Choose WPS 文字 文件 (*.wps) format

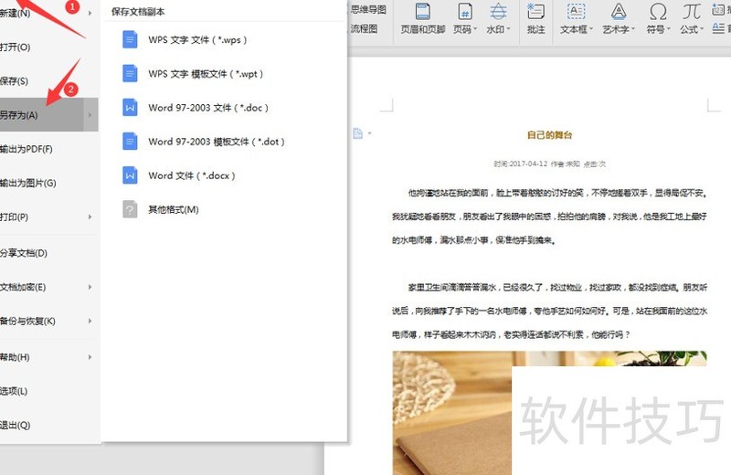197,40
